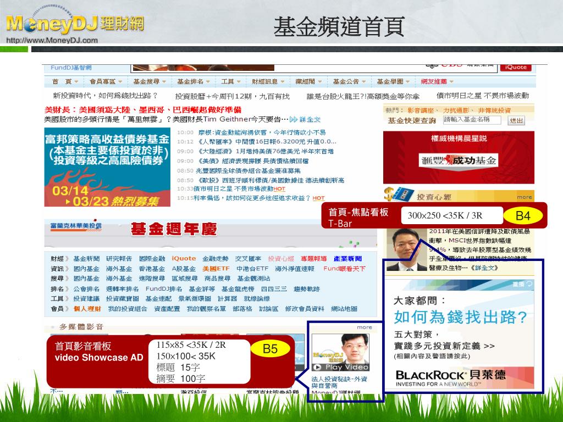Click the 詳全文 arrow link under headline
This screenshot has width=563, height=422.
click(305, 119)
